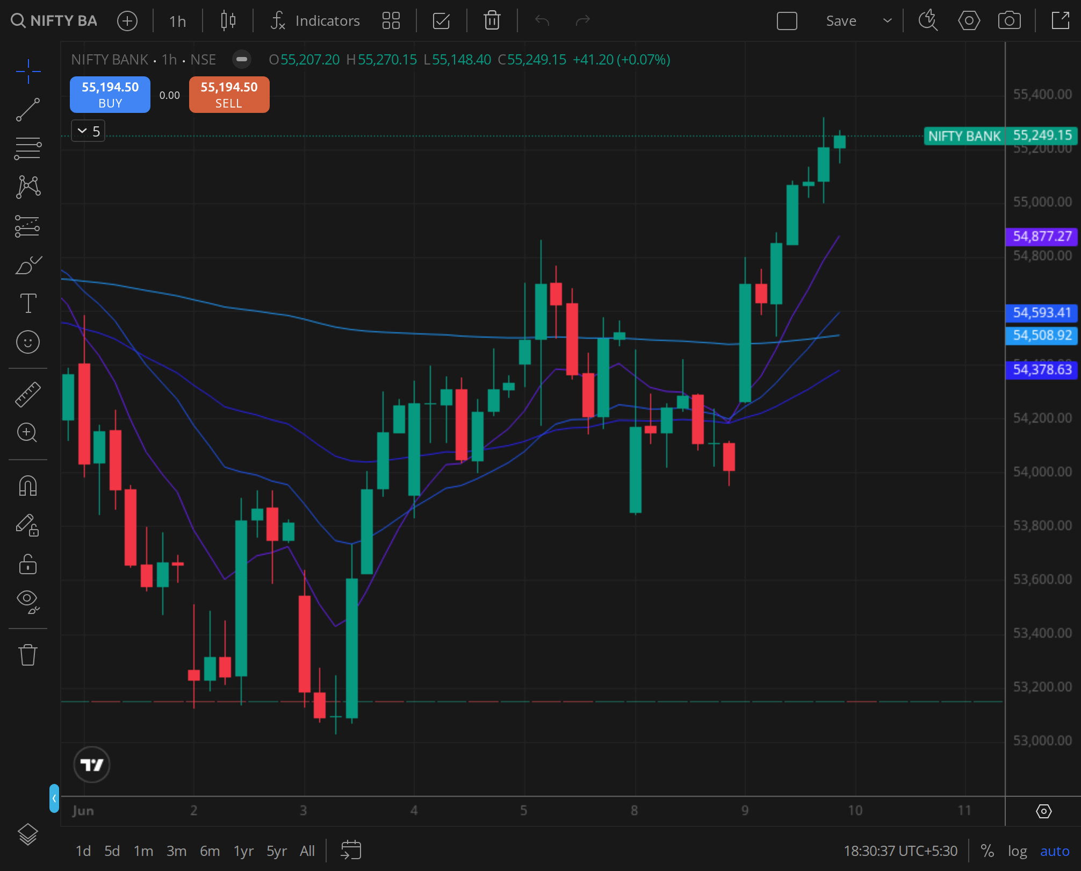
Task: Click the 54,378.63 indicator value label
Action: [1042, 370]
